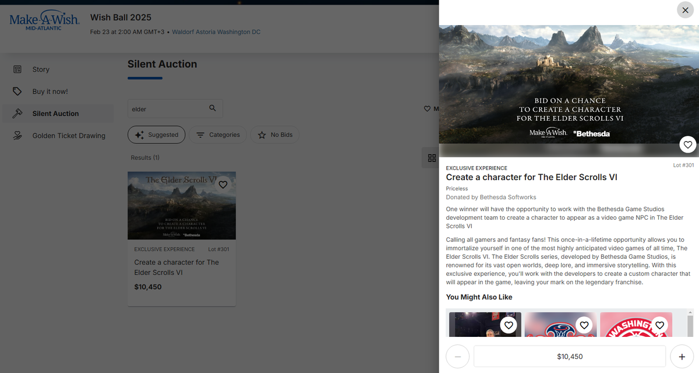The height and width of the screenshot is (373, 699).
Task: Click the Golden Ticket Drawing hand icon
Action: pos(17,136)
